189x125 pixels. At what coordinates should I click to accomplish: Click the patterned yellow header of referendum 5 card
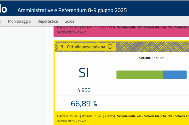click(122, 47)
